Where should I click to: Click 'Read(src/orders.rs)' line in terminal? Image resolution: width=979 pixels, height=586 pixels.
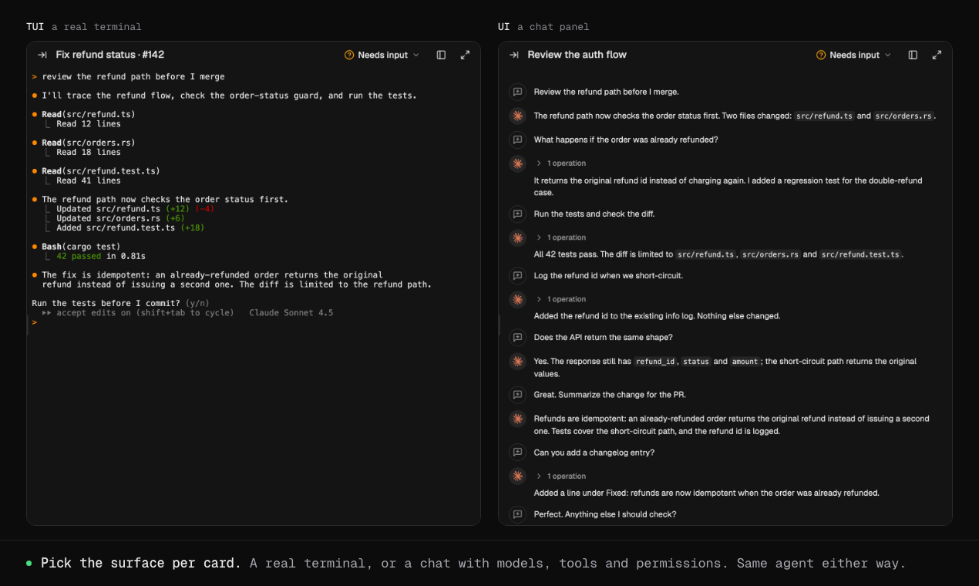pos(89,143)
